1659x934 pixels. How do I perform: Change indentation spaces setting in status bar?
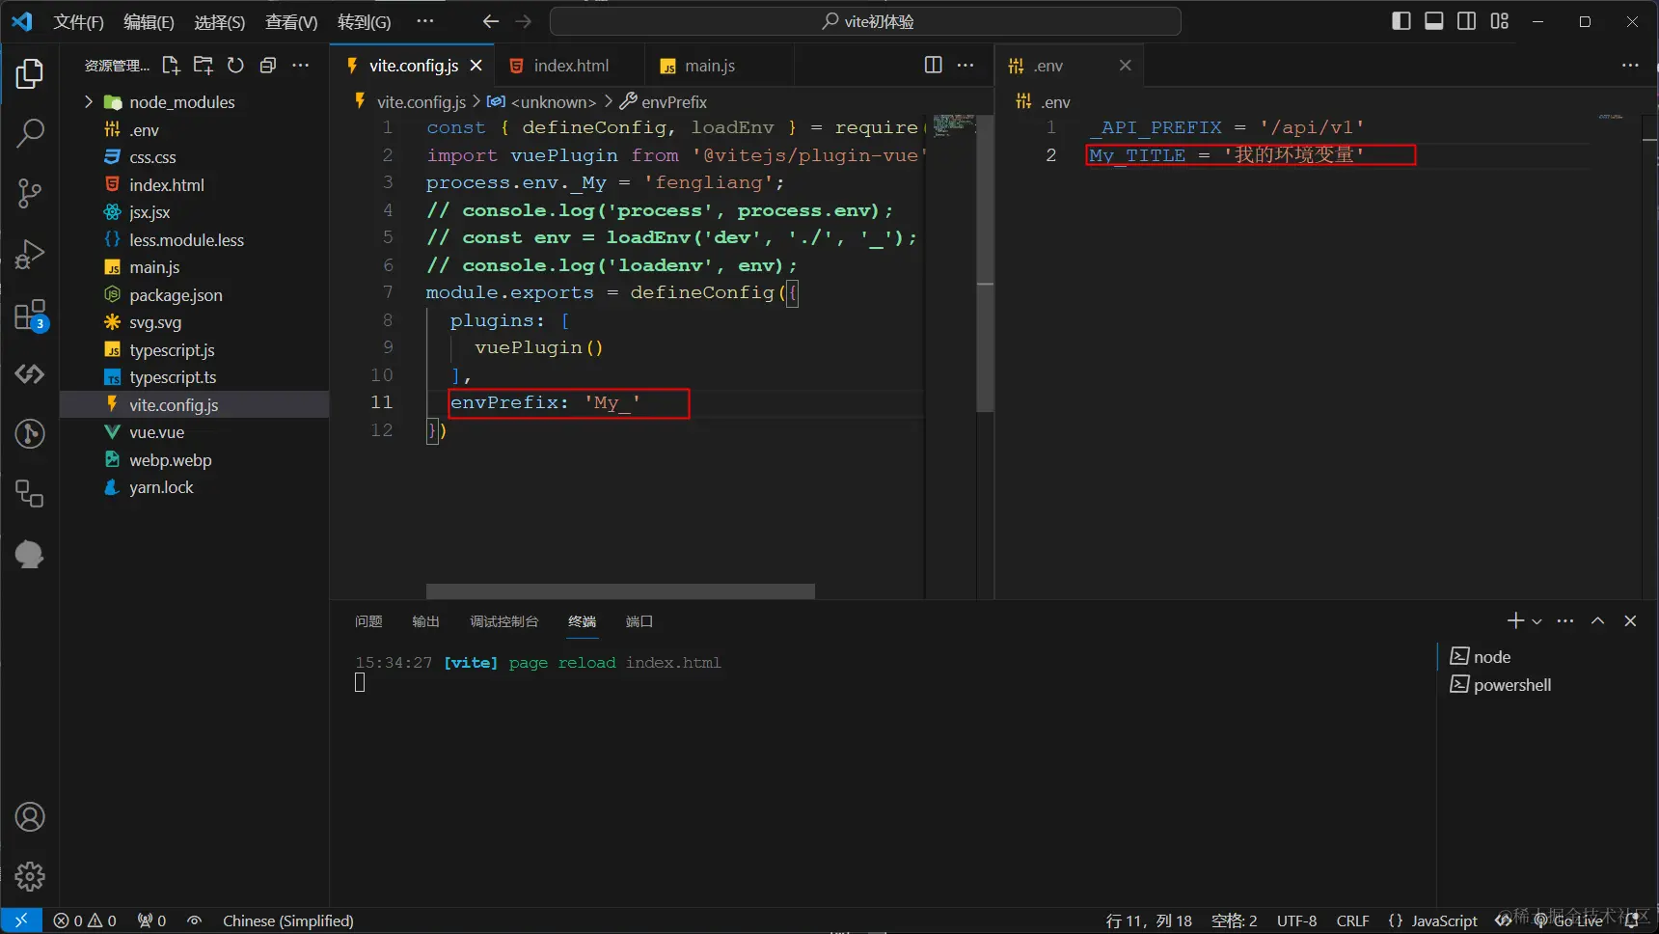(x=1234, y=920)
